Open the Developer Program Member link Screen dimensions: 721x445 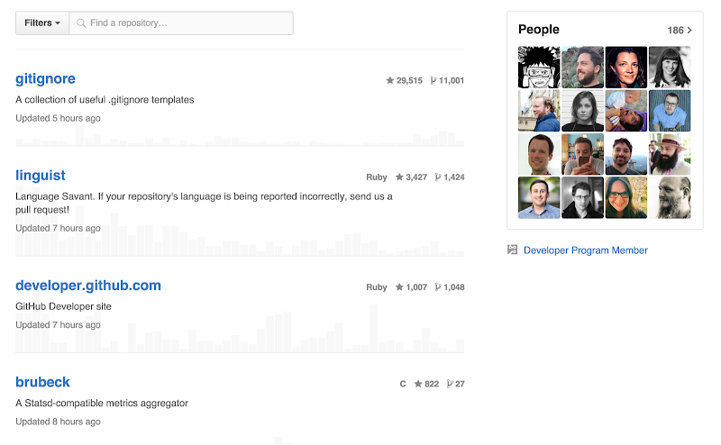click(x=585, y=250)
